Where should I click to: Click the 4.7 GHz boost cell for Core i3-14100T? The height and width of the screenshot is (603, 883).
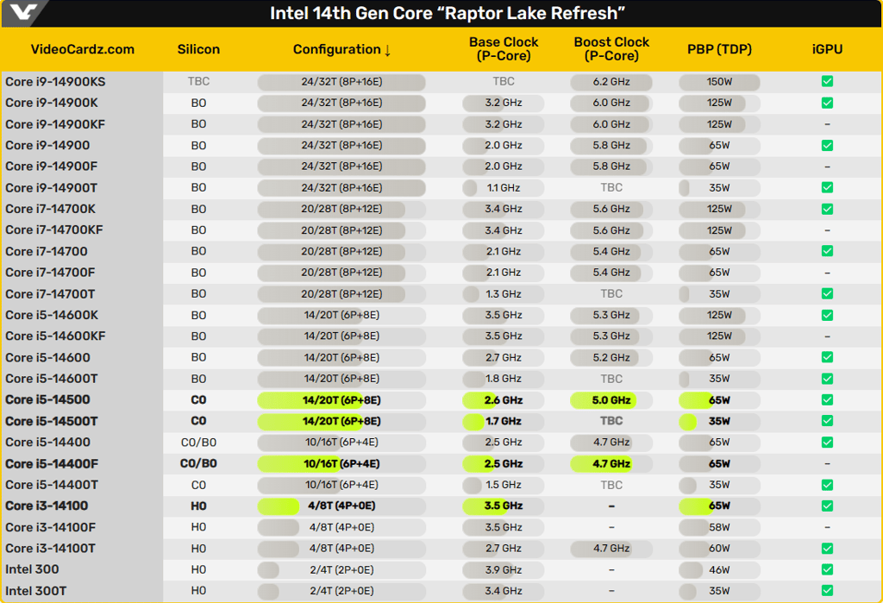(611, 549)
